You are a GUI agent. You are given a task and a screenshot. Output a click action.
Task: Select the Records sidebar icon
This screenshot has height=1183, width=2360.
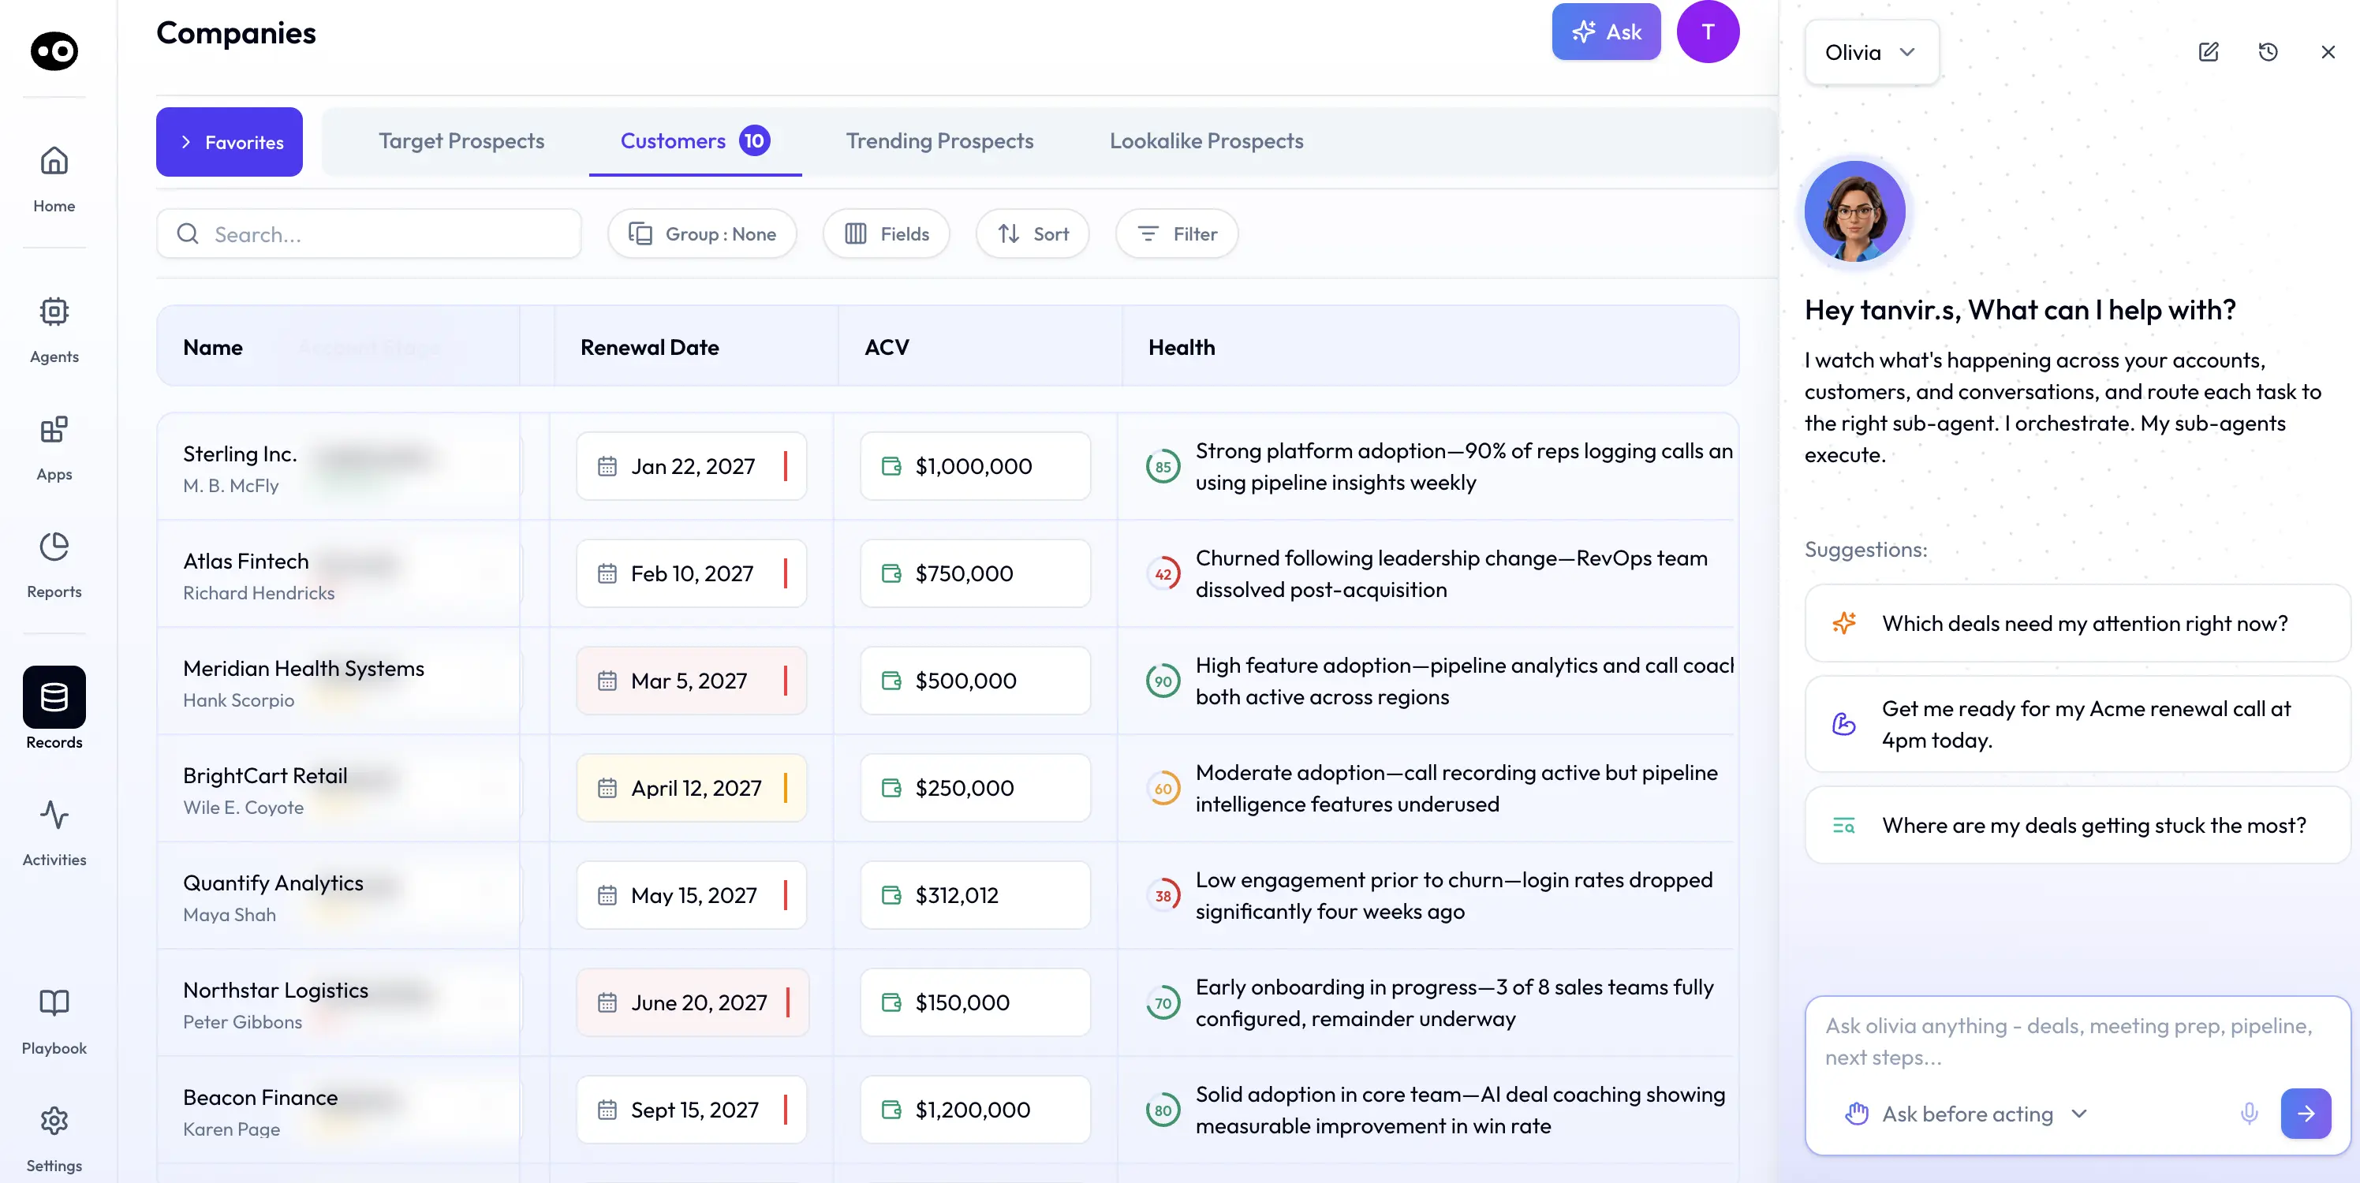(x=54, y=697)
